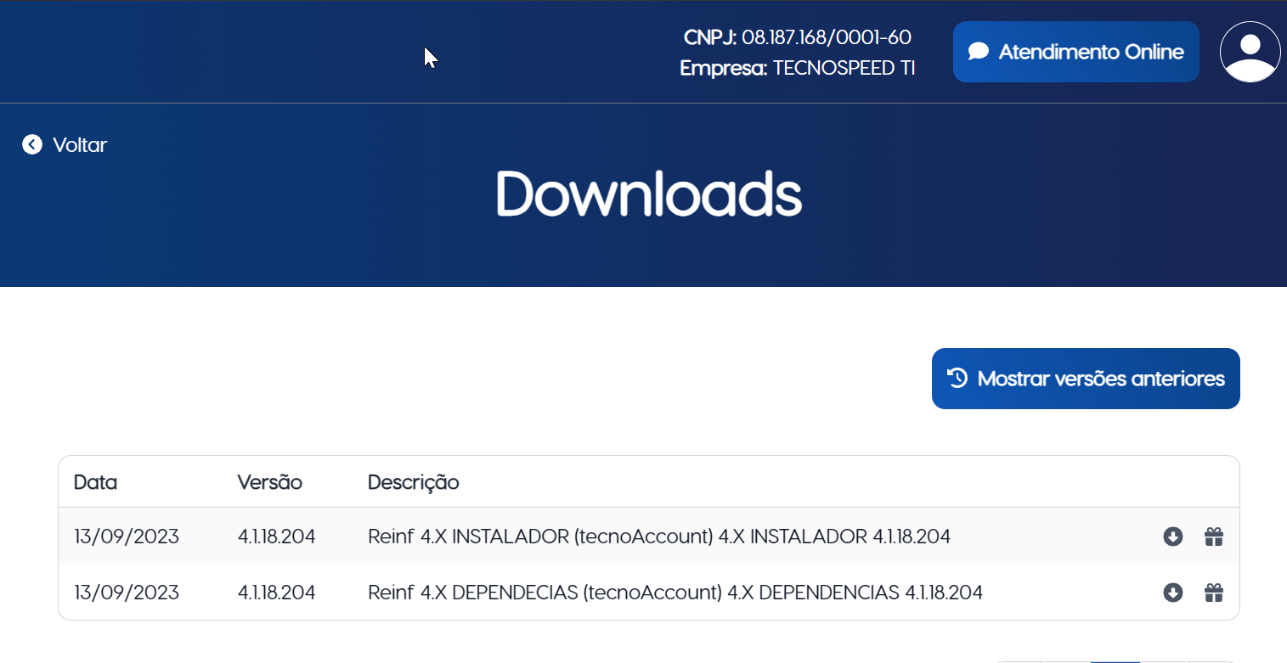Click the Descrição column header

click(414, 483)
